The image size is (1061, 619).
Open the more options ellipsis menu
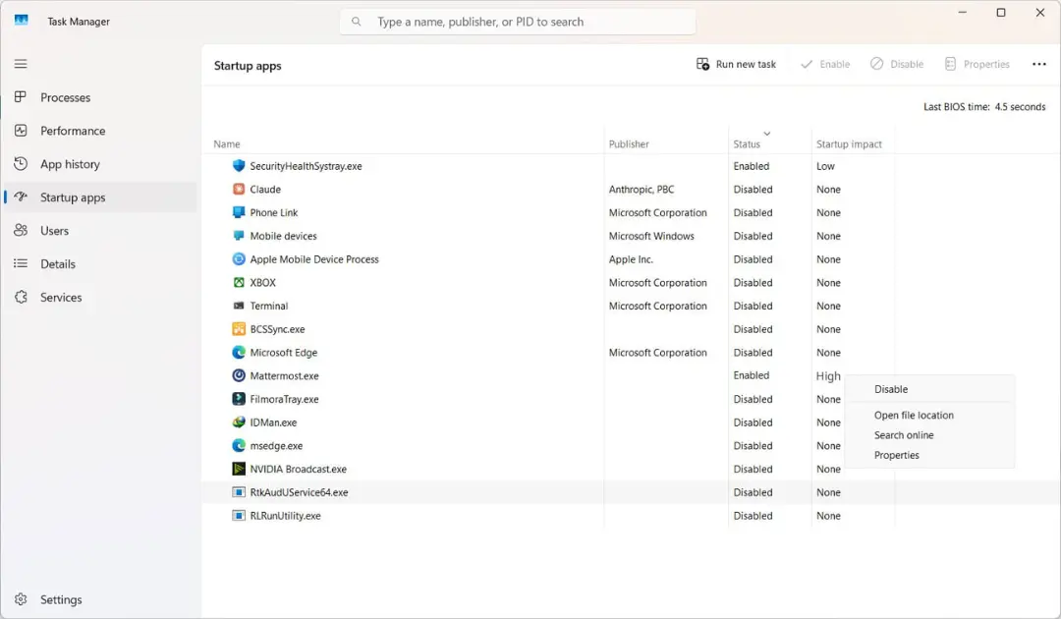pos(1038,64)
